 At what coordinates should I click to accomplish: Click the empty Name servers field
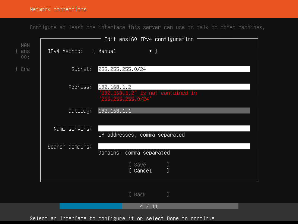tap(173, 128)
